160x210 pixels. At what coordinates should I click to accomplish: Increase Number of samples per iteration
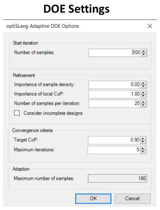[x=143, y=102]
